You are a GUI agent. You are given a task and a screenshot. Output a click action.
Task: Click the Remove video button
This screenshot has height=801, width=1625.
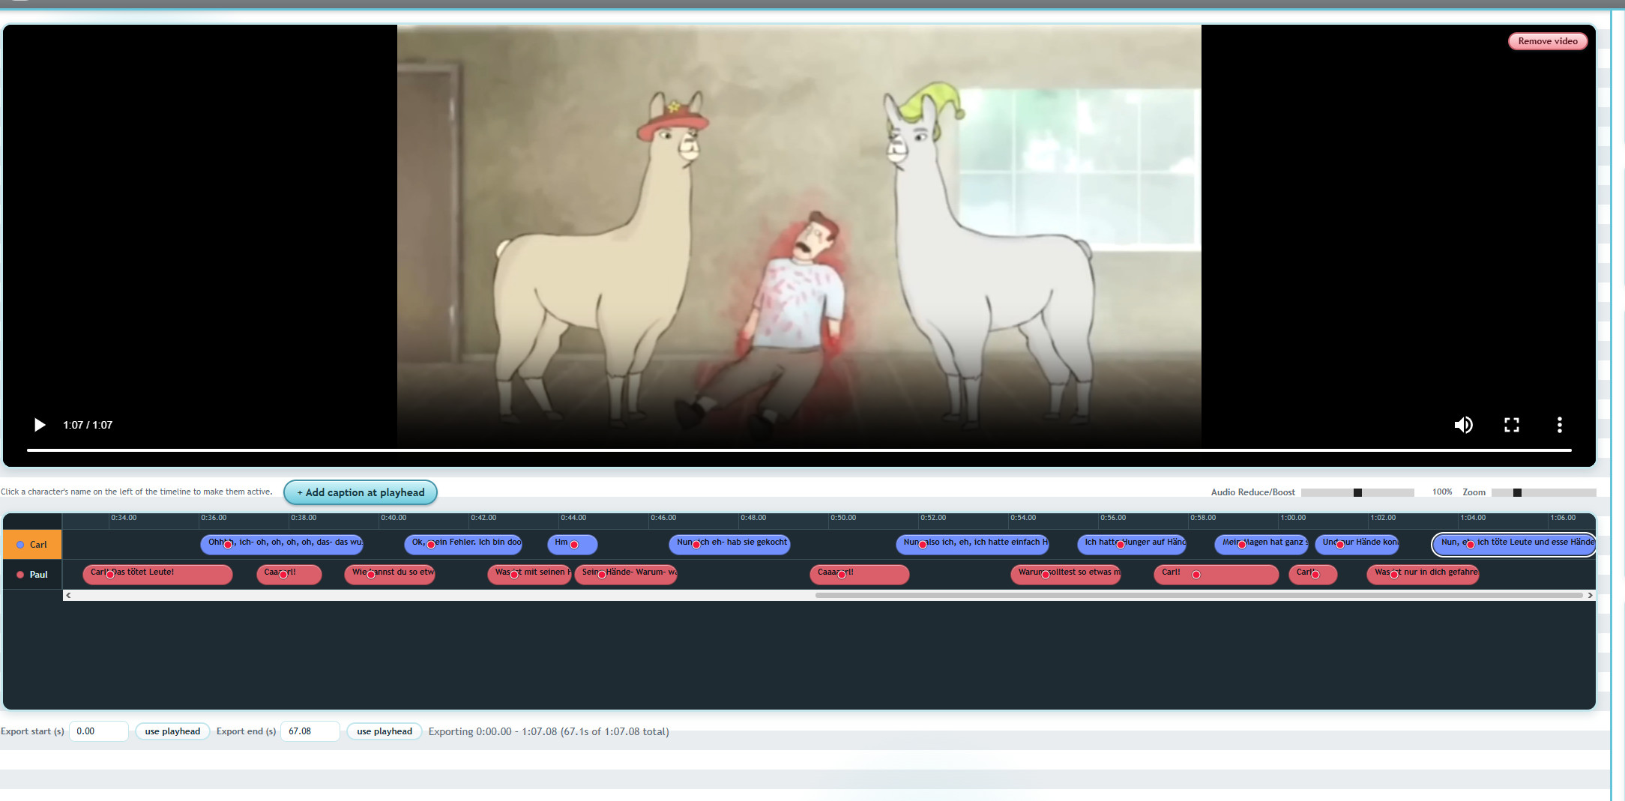tap(1548, 41)
